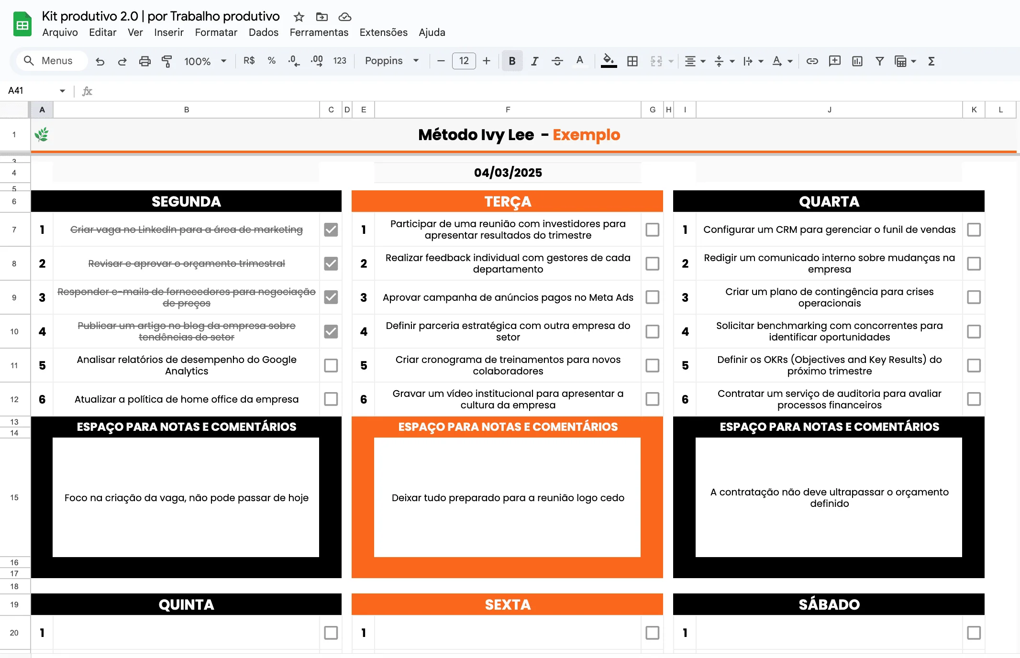The image size is (1020, 658).
Task: Click the redo arrow icon
Action: click(x=122, y=61)
